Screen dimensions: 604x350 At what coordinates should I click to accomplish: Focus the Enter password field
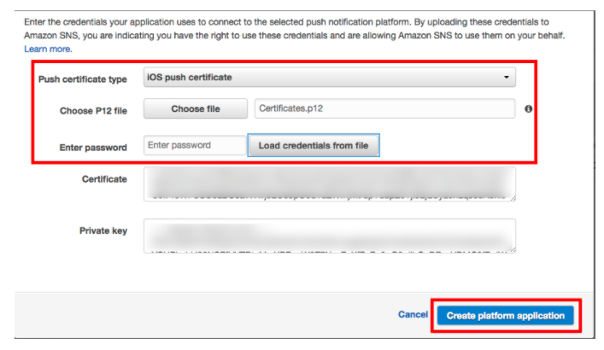(x=196, y=146)
